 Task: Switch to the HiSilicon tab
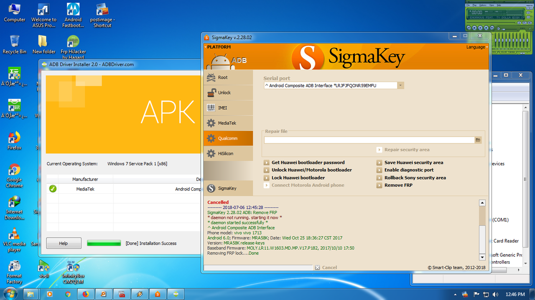click(x=228, y=153)
